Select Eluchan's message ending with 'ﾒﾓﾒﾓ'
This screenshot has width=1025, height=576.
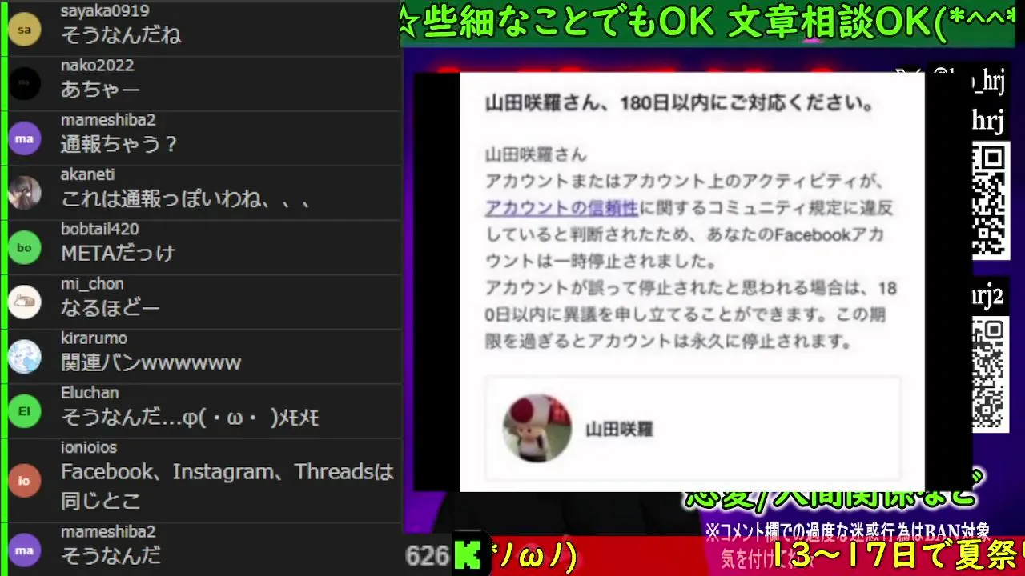[191, 417]
